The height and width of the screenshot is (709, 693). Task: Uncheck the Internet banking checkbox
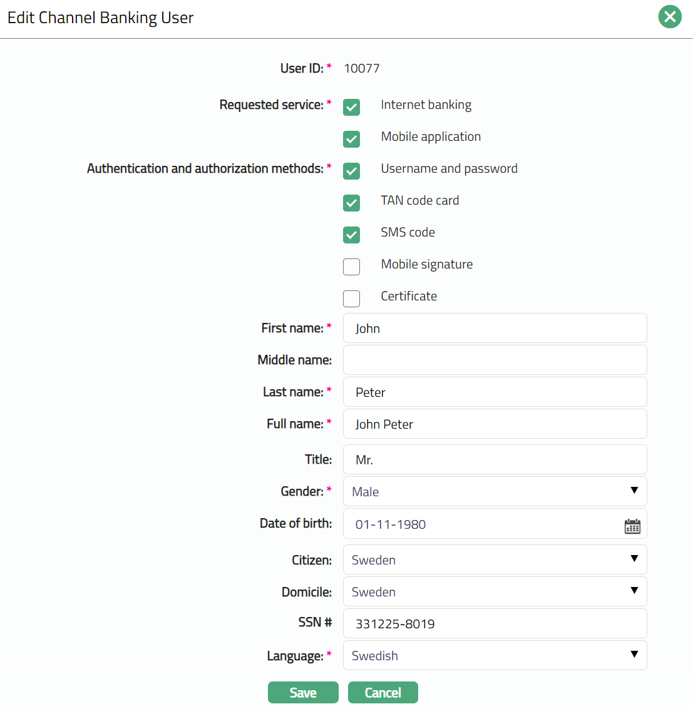[x=351, y=107]
